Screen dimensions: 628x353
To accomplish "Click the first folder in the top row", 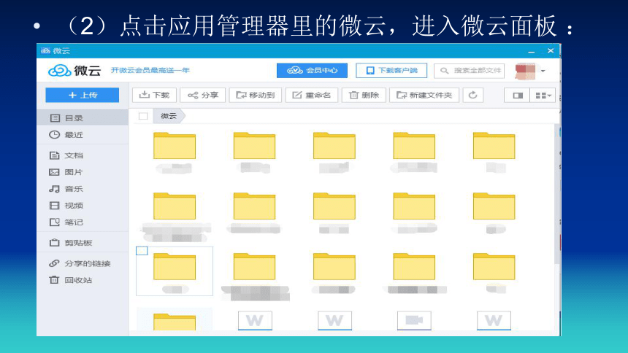I will (x=175, y=146).
